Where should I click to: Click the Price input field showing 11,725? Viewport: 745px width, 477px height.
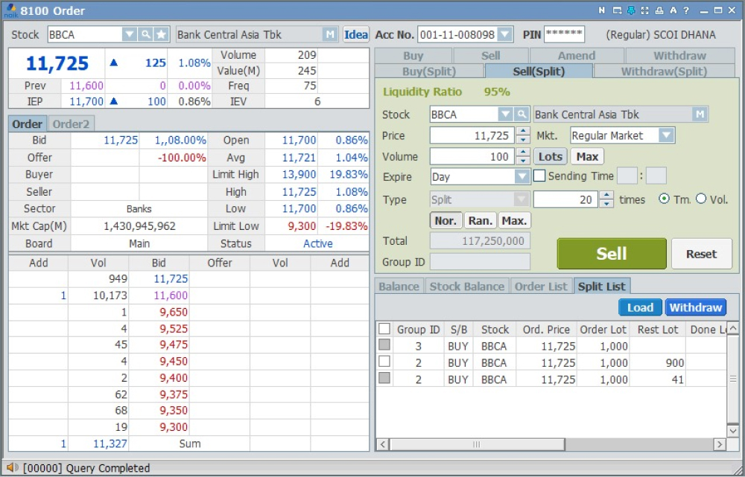[x=472, y=135]
